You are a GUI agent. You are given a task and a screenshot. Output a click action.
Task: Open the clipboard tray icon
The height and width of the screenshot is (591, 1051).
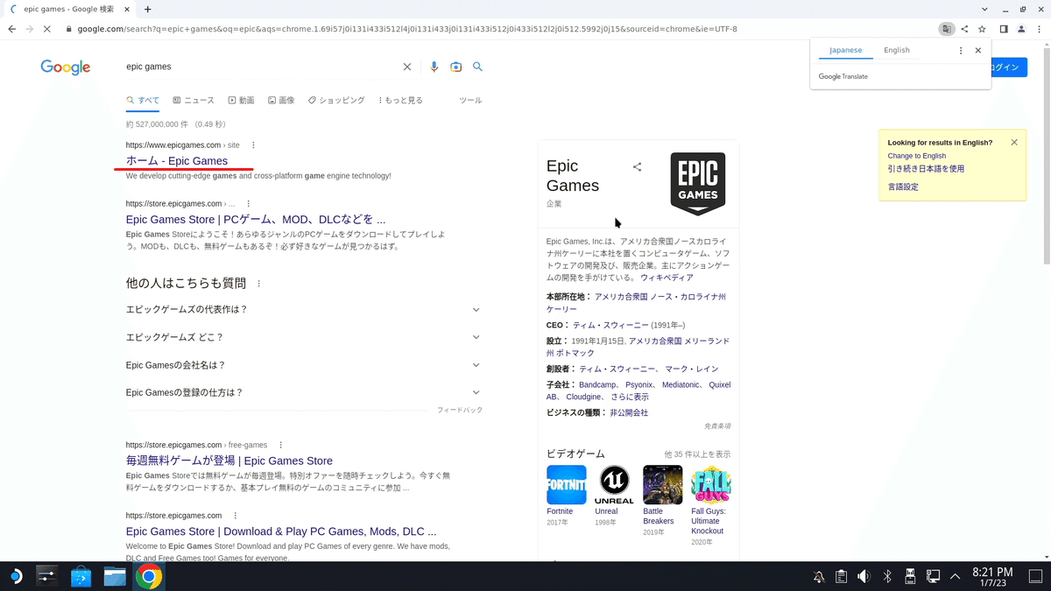842,576
